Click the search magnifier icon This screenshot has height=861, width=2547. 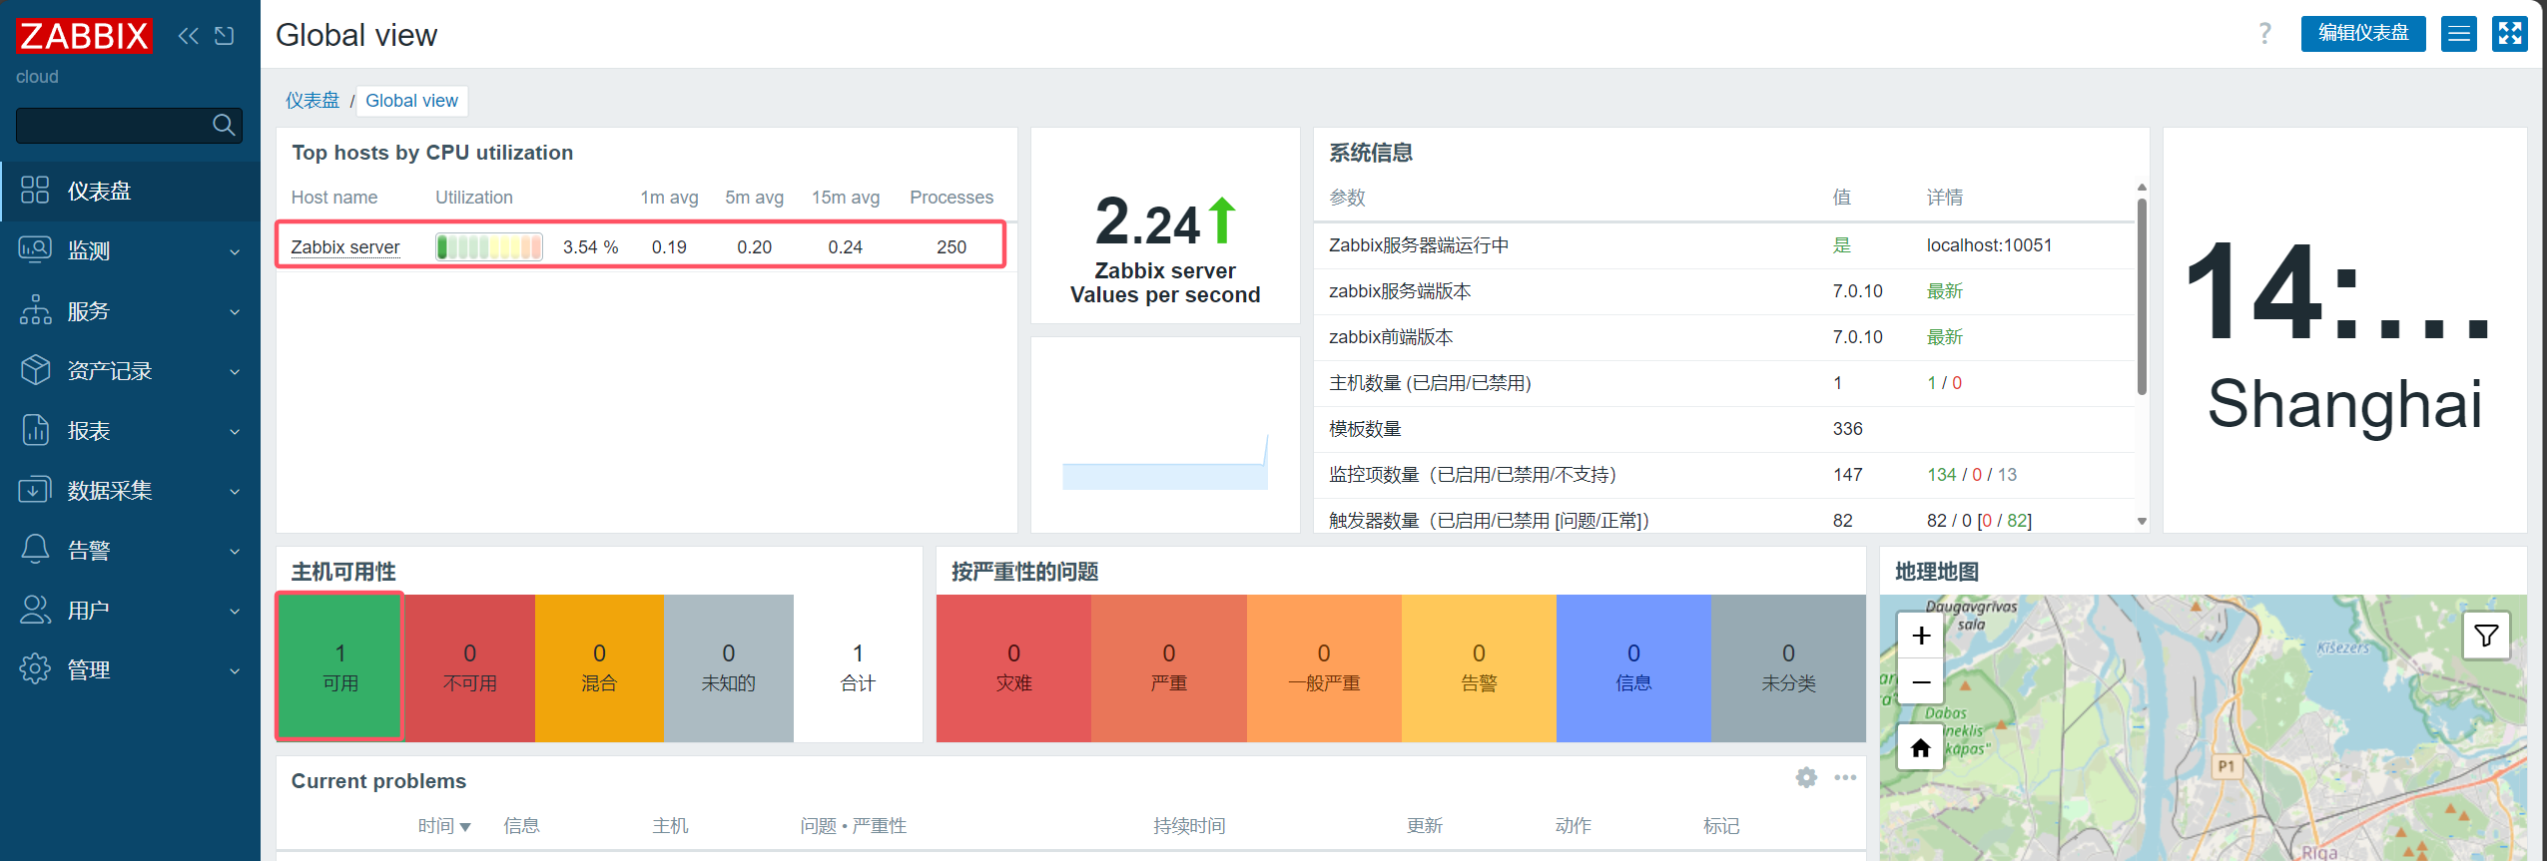pos(224,125)
